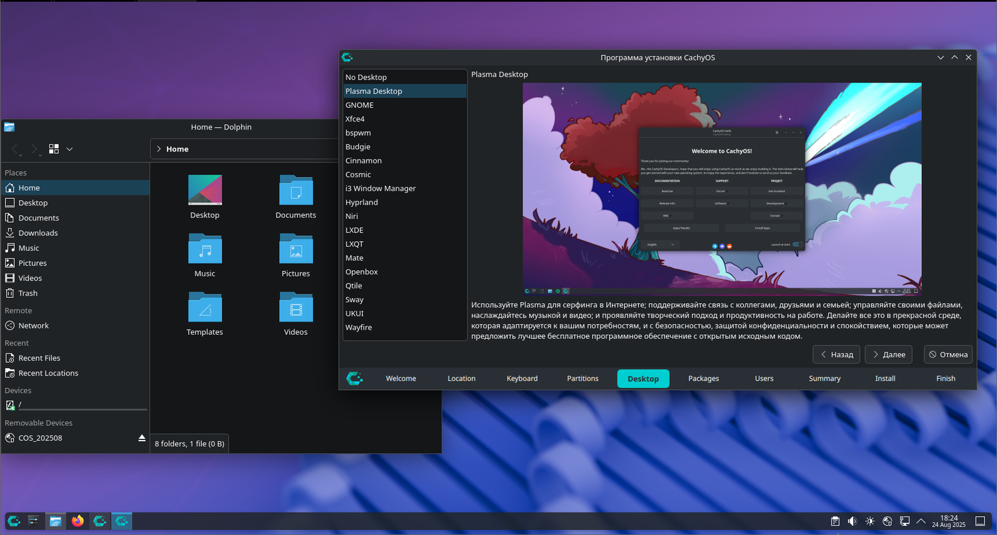Viewport: 997px width, 535px height.
Task: Switch to the Packages step tab
Action: tap(703, 379)
